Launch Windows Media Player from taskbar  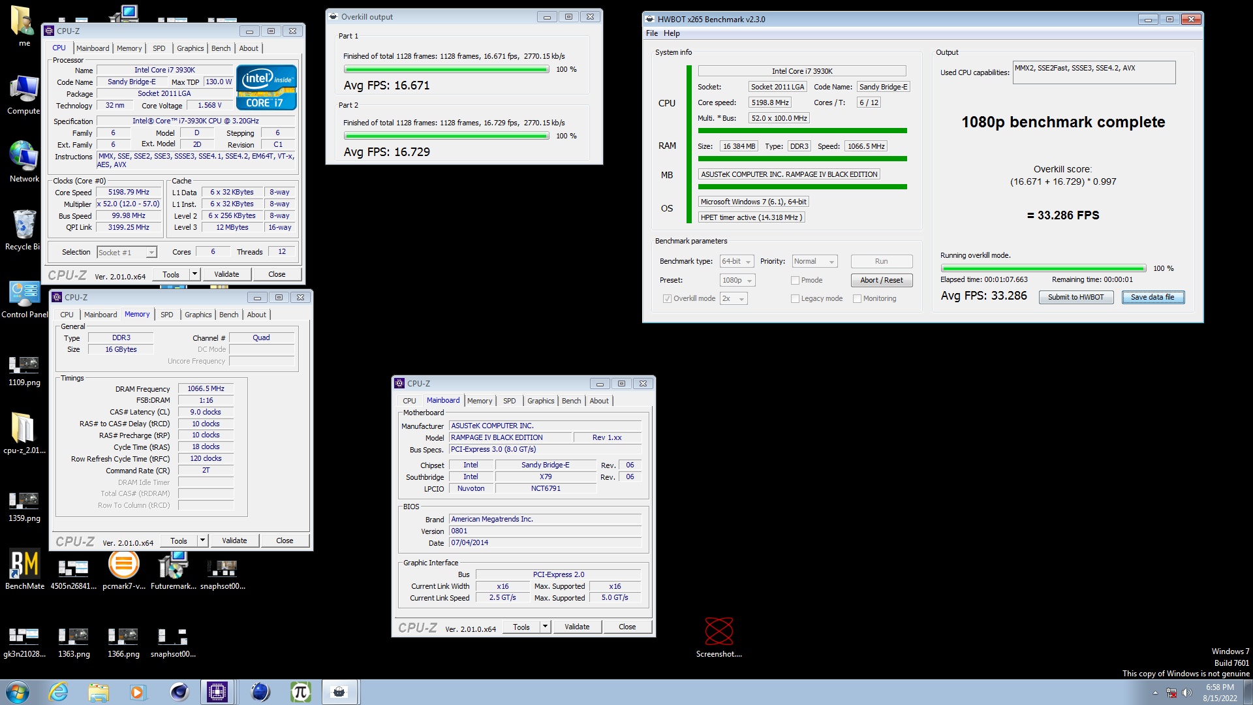click(x=138, y=692)
